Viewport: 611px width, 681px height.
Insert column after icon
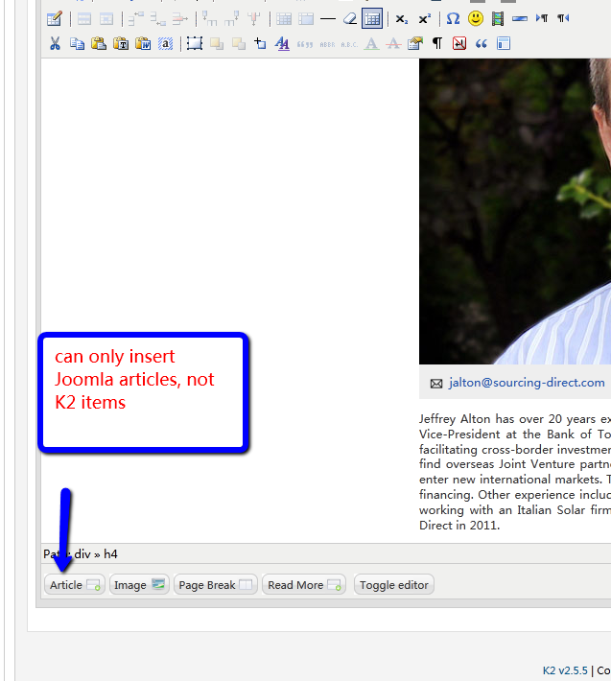pos(232,18)
